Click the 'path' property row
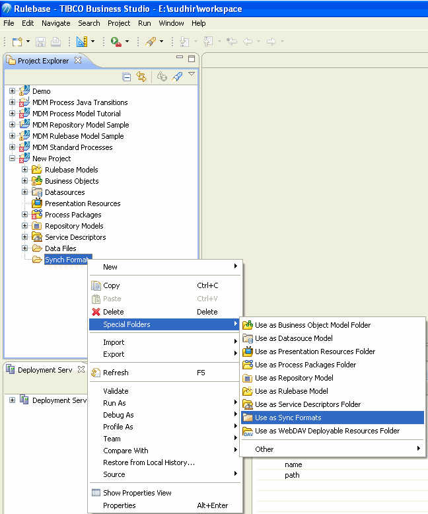Image resolution: width=428 pixels, height=514 pixels. coord(342,475)
